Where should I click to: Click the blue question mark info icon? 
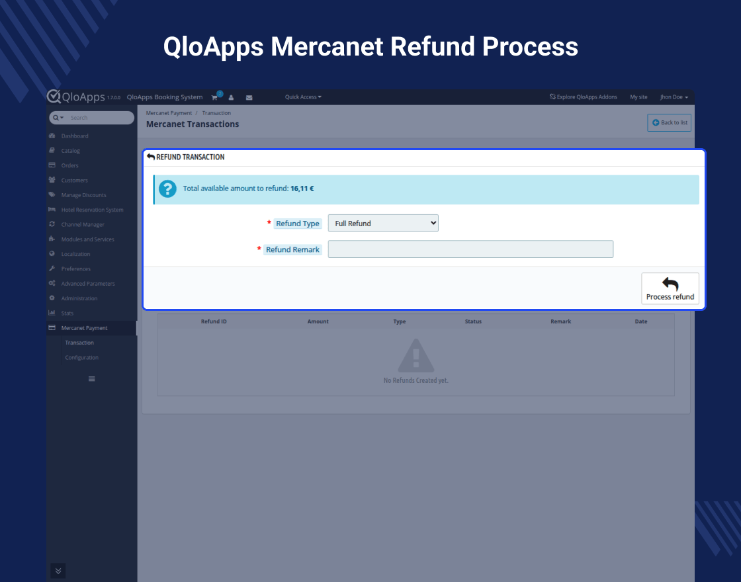point(168,189)
